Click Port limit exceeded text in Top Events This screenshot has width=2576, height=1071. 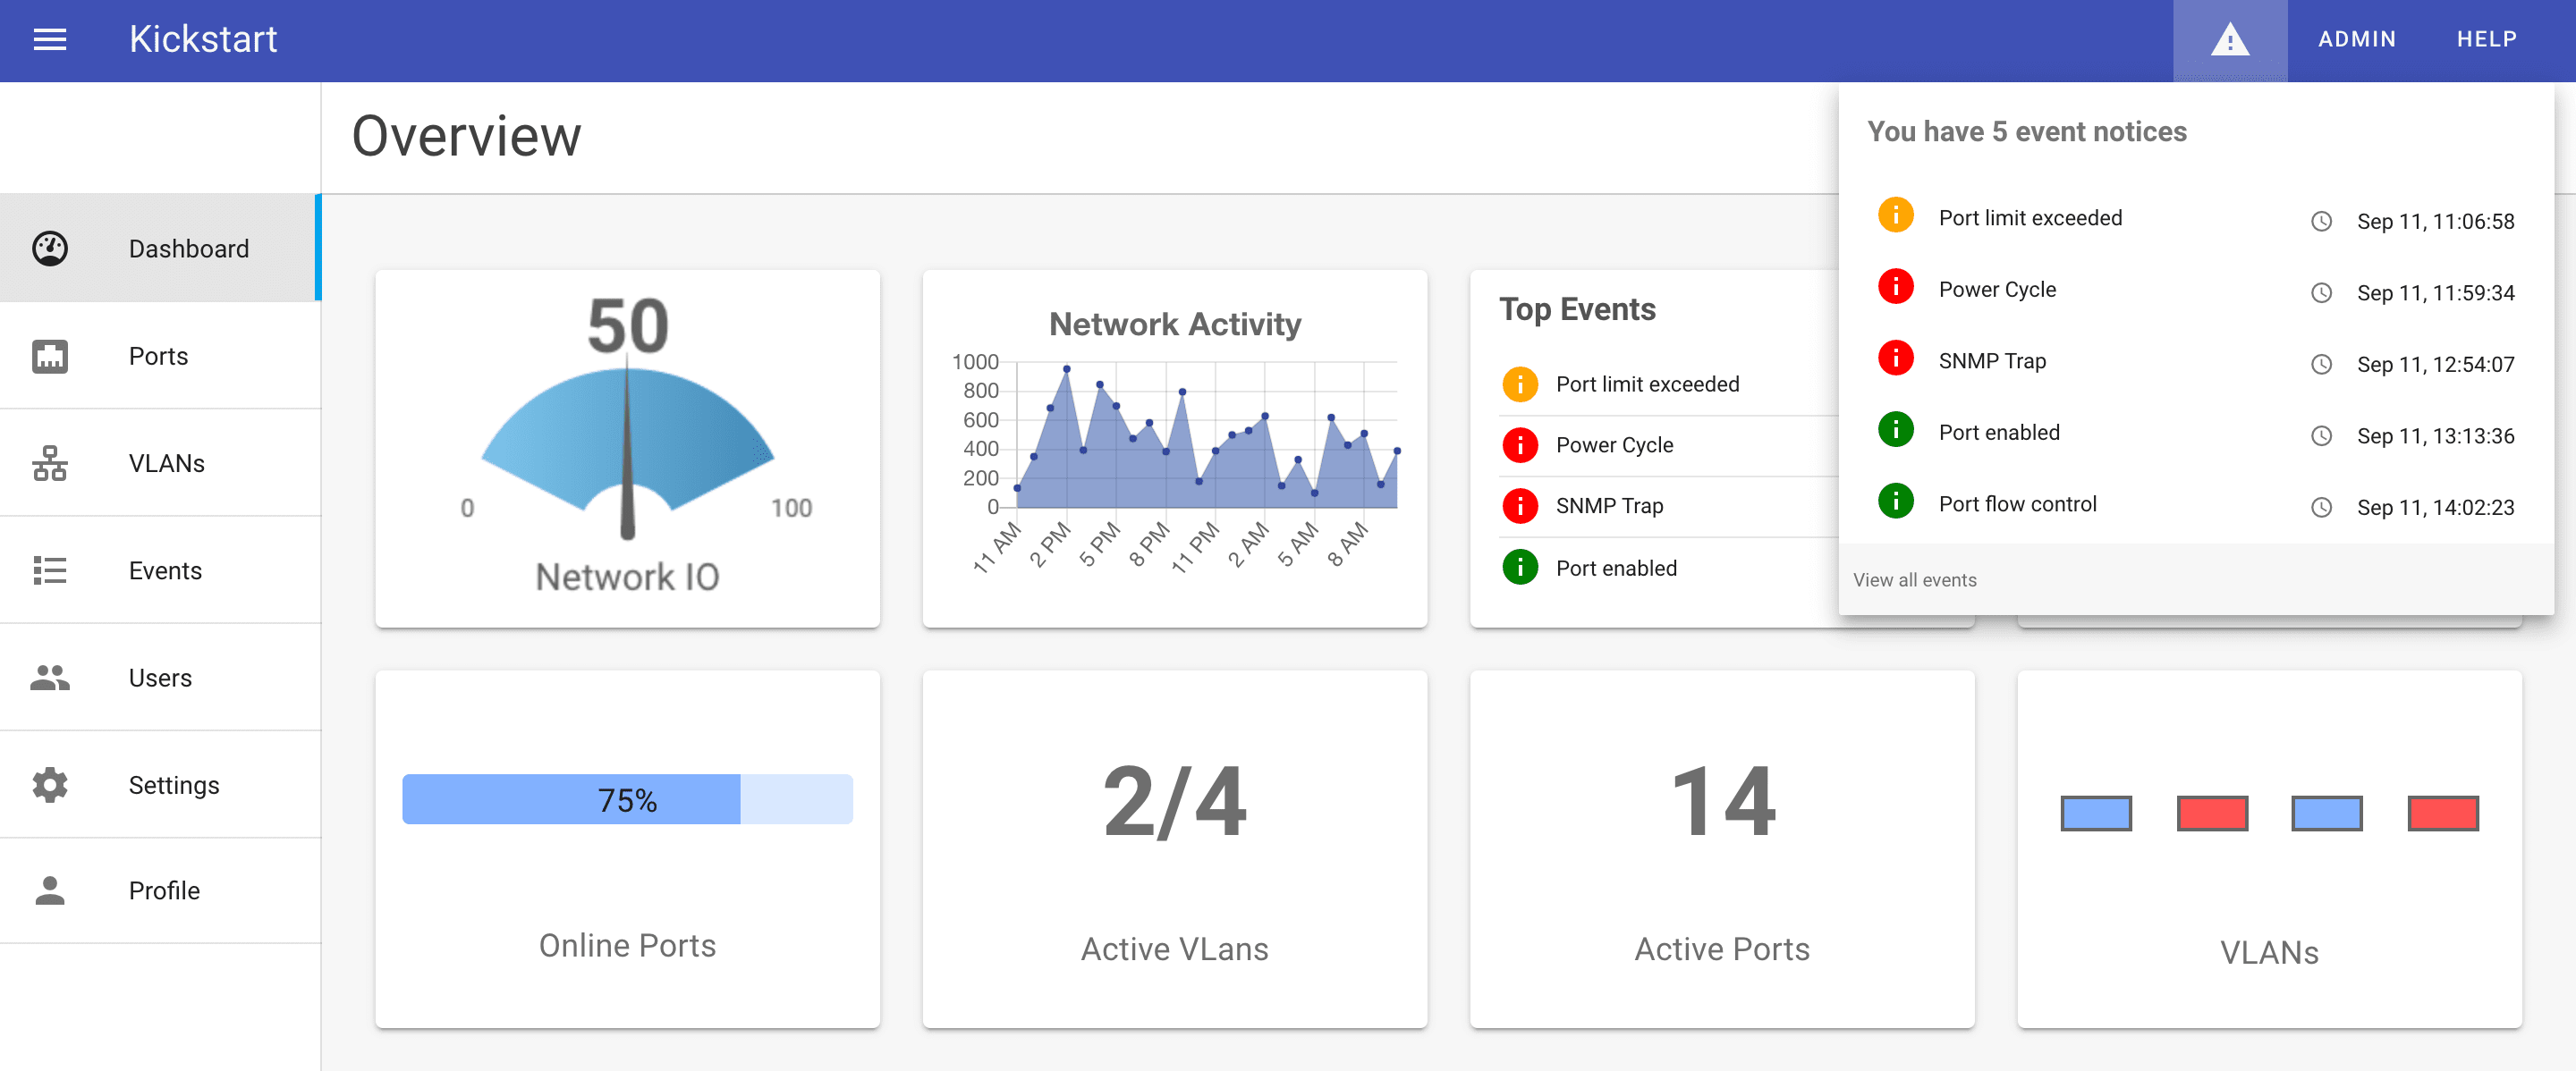point(1647,384)
